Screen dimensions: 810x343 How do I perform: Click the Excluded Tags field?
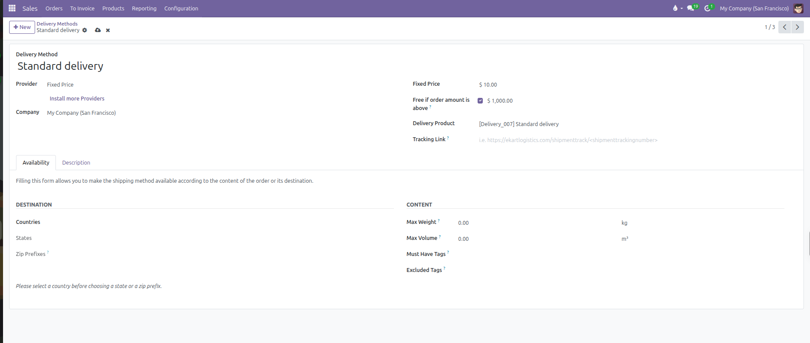(x=620, y=270)
